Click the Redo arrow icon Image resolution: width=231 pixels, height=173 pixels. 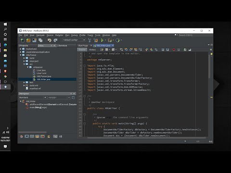pos(55,40)
